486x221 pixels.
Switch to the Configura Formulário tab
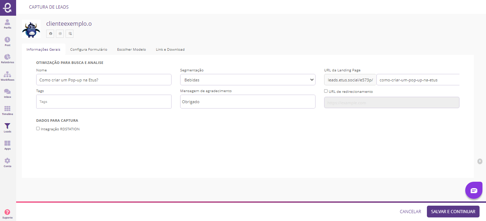pyautogui.click(x=88, y=49)
